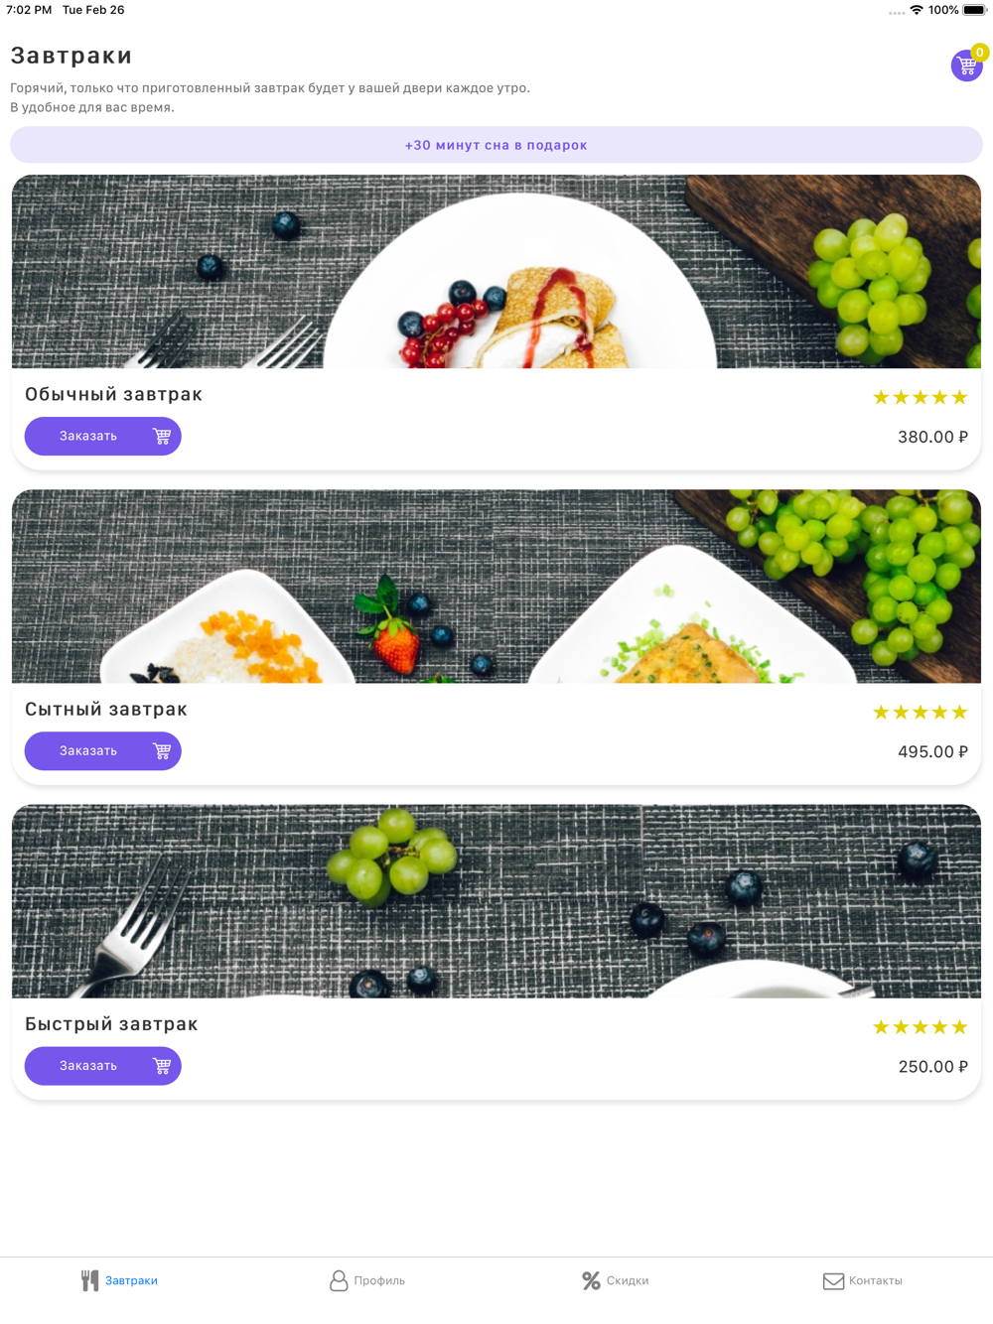This screenshot has height=1324, width=993.
Task: Open the percent Скидки icon
Action: [591, 1280]
